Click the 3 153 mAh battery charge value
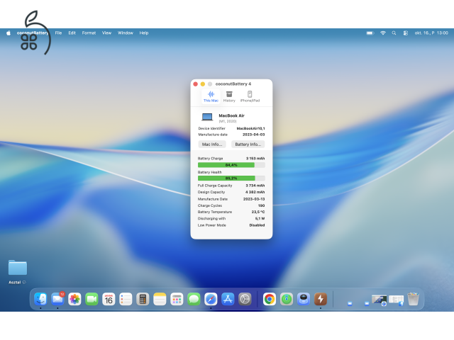This screenshot has height=340, width=454. [255, 159]
